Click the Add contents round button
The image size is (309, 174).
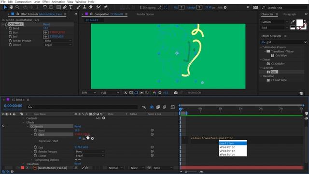[104, 118]
